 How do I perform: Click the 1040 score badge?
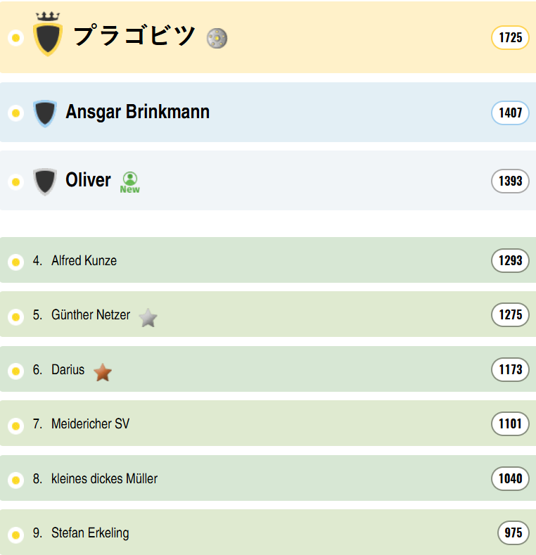510,478
